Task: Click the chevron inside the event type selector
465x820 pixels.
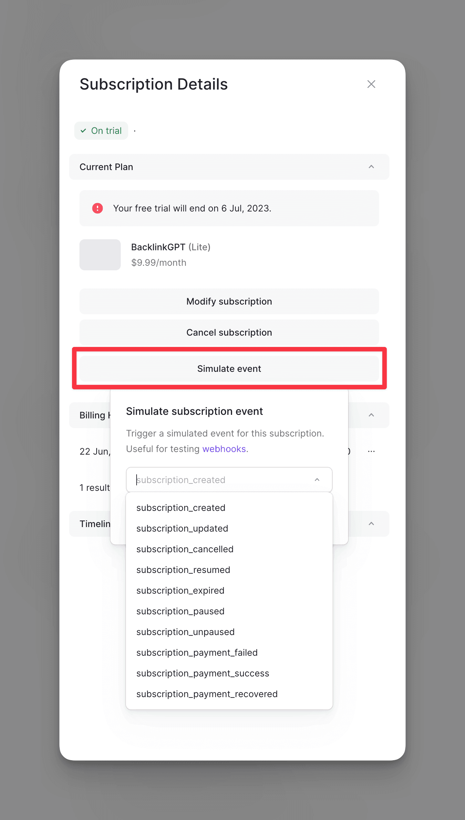Action: coord(317,480)
